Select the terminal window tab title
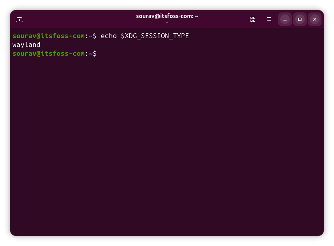 pos(167,16)
